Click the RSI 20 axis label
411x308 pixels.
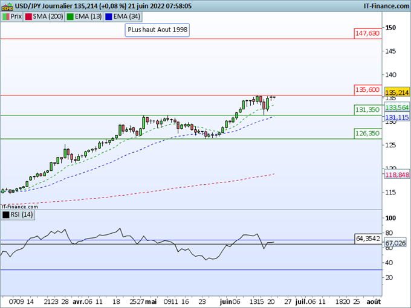pyautogui.click(x=389, y=278)
